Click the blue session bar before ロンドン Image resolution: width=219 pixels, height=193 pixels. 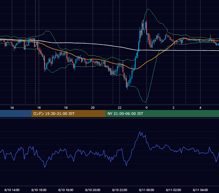[x=16, y=114]
